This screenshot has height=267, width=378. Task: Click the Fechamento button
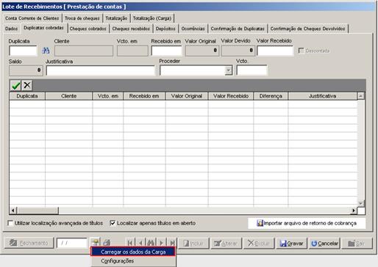(29, 243)
